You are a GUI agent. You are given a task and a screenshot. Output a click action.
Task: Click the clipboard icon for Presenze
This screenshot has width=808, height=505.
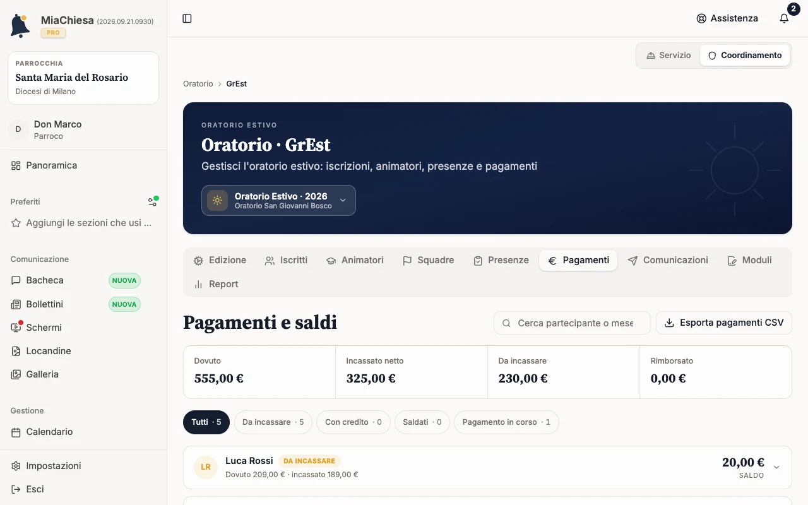pyautogui.click(x=478, y=261)
